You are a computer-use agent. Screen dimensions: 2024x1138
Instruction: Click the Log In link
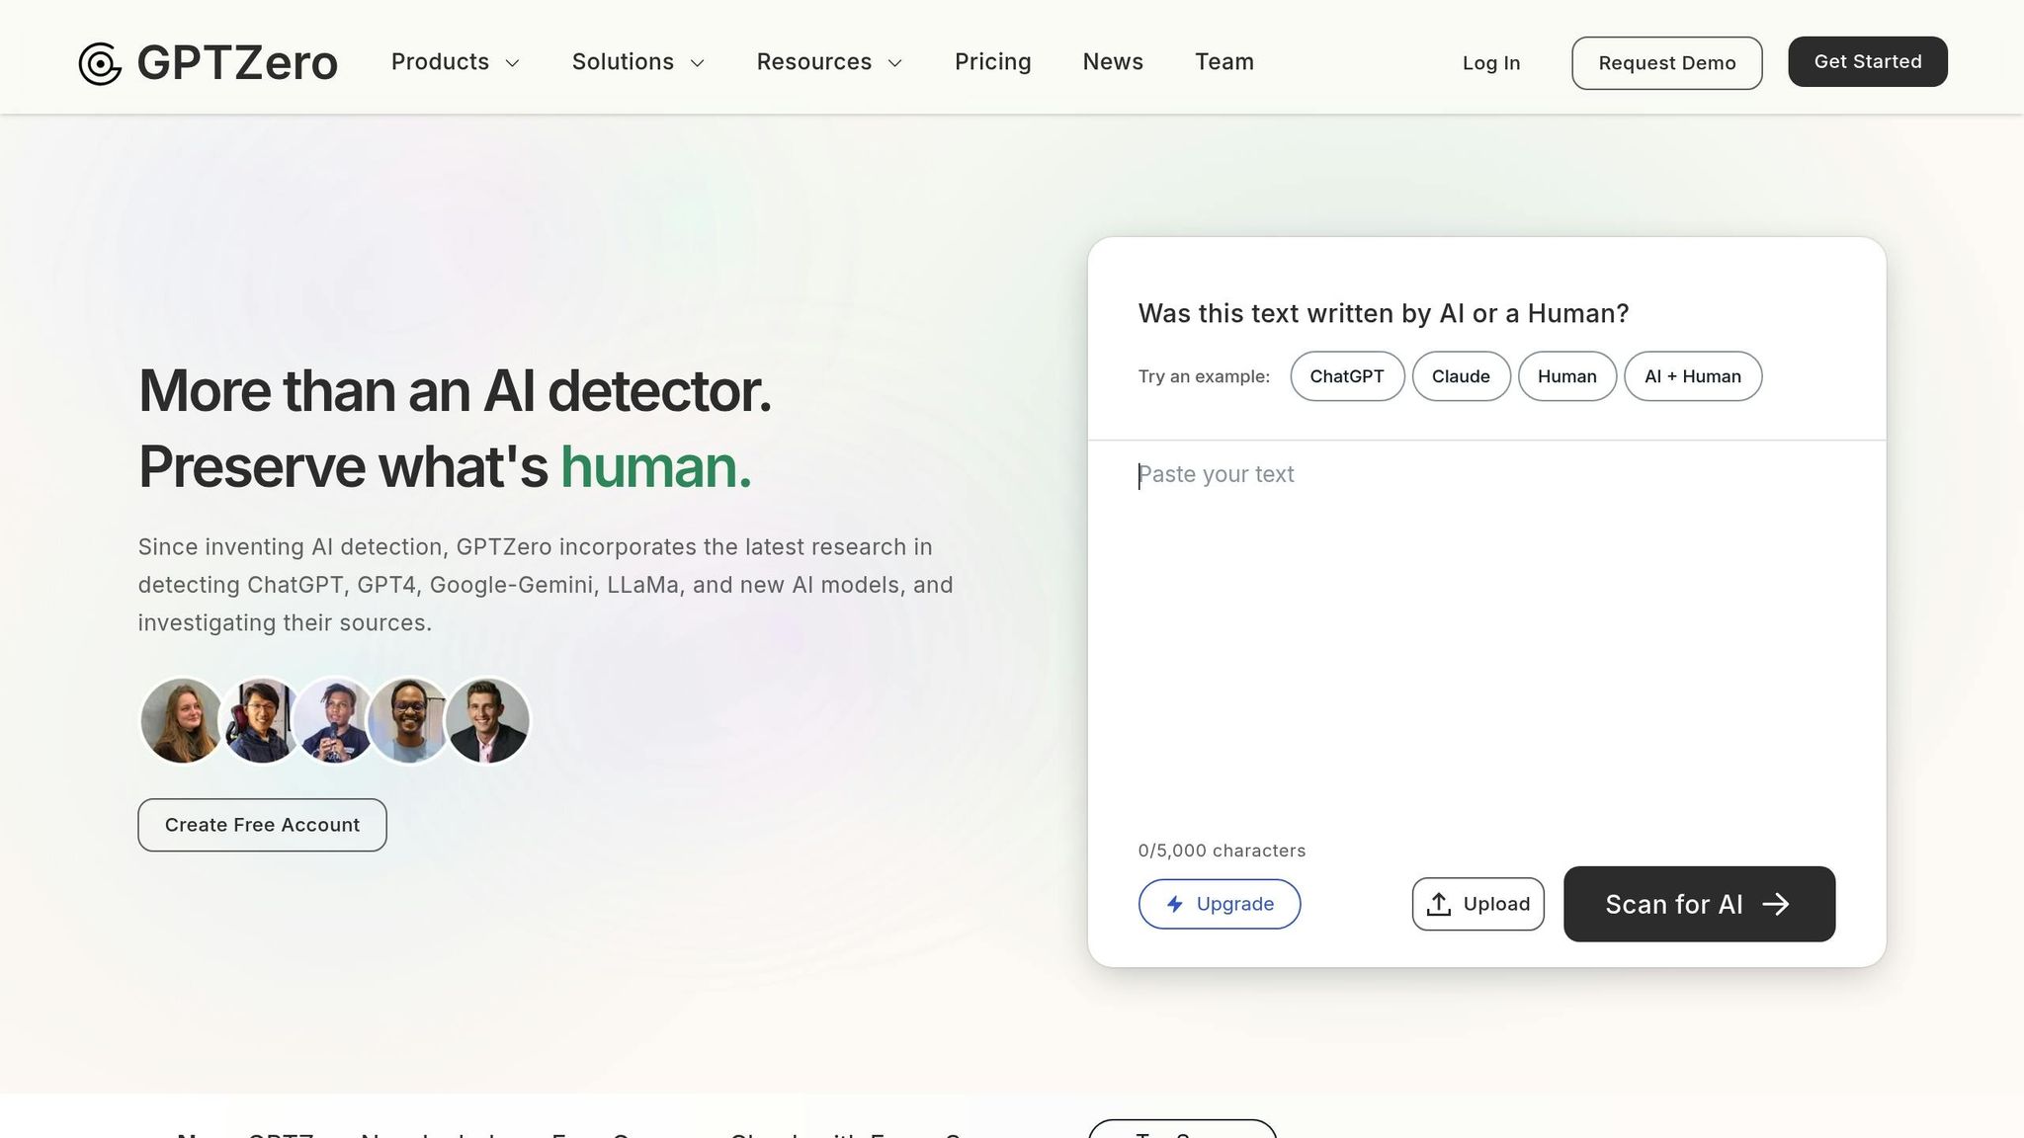1490,63
